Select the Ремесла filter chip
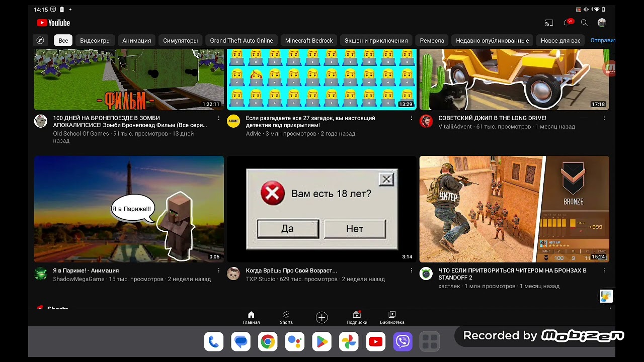This screenshot has width=644, height=362. click(x=432, y=40)
